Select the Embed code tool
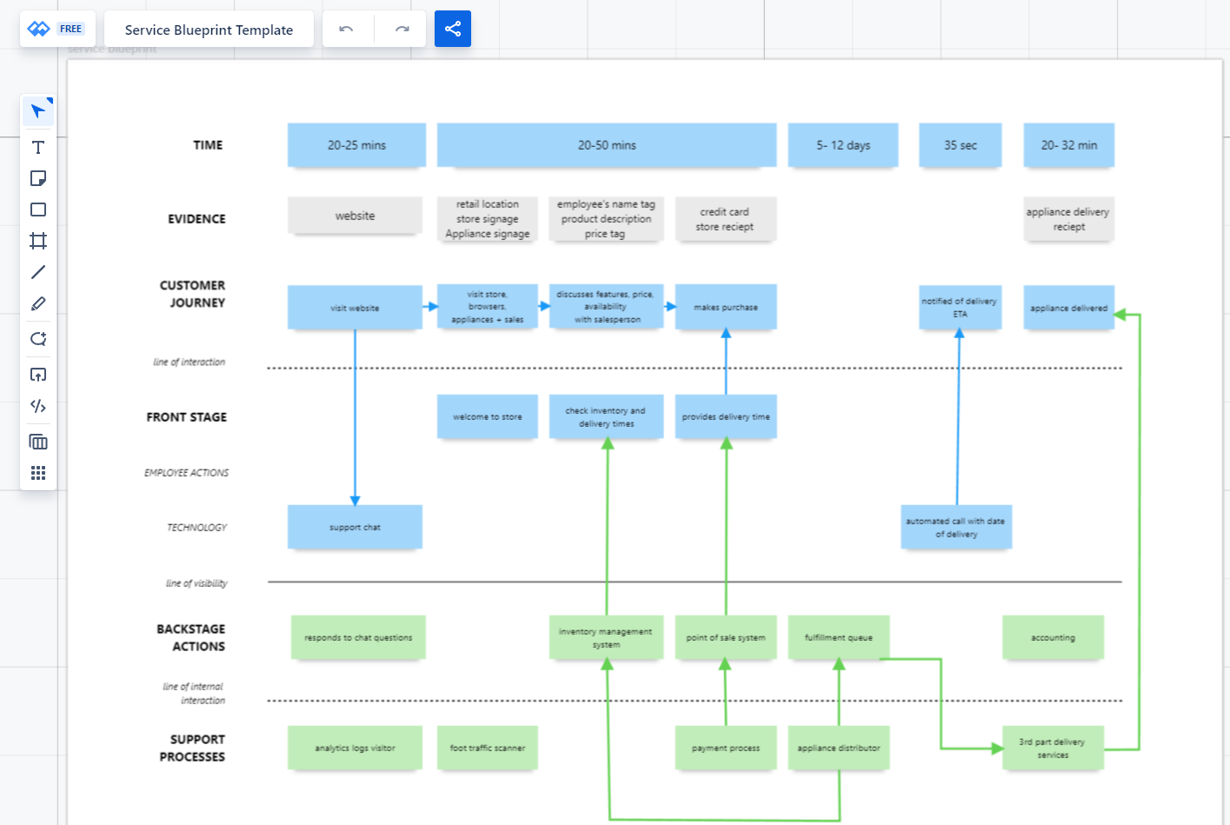1230x825 pixels. [37, 406]
